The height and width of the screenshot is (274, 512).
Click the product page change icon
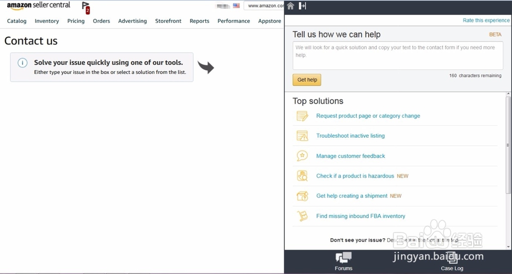point(303,116)
